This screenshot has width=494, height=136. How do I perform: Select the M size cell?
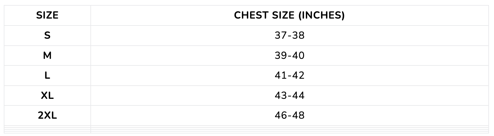47,56
